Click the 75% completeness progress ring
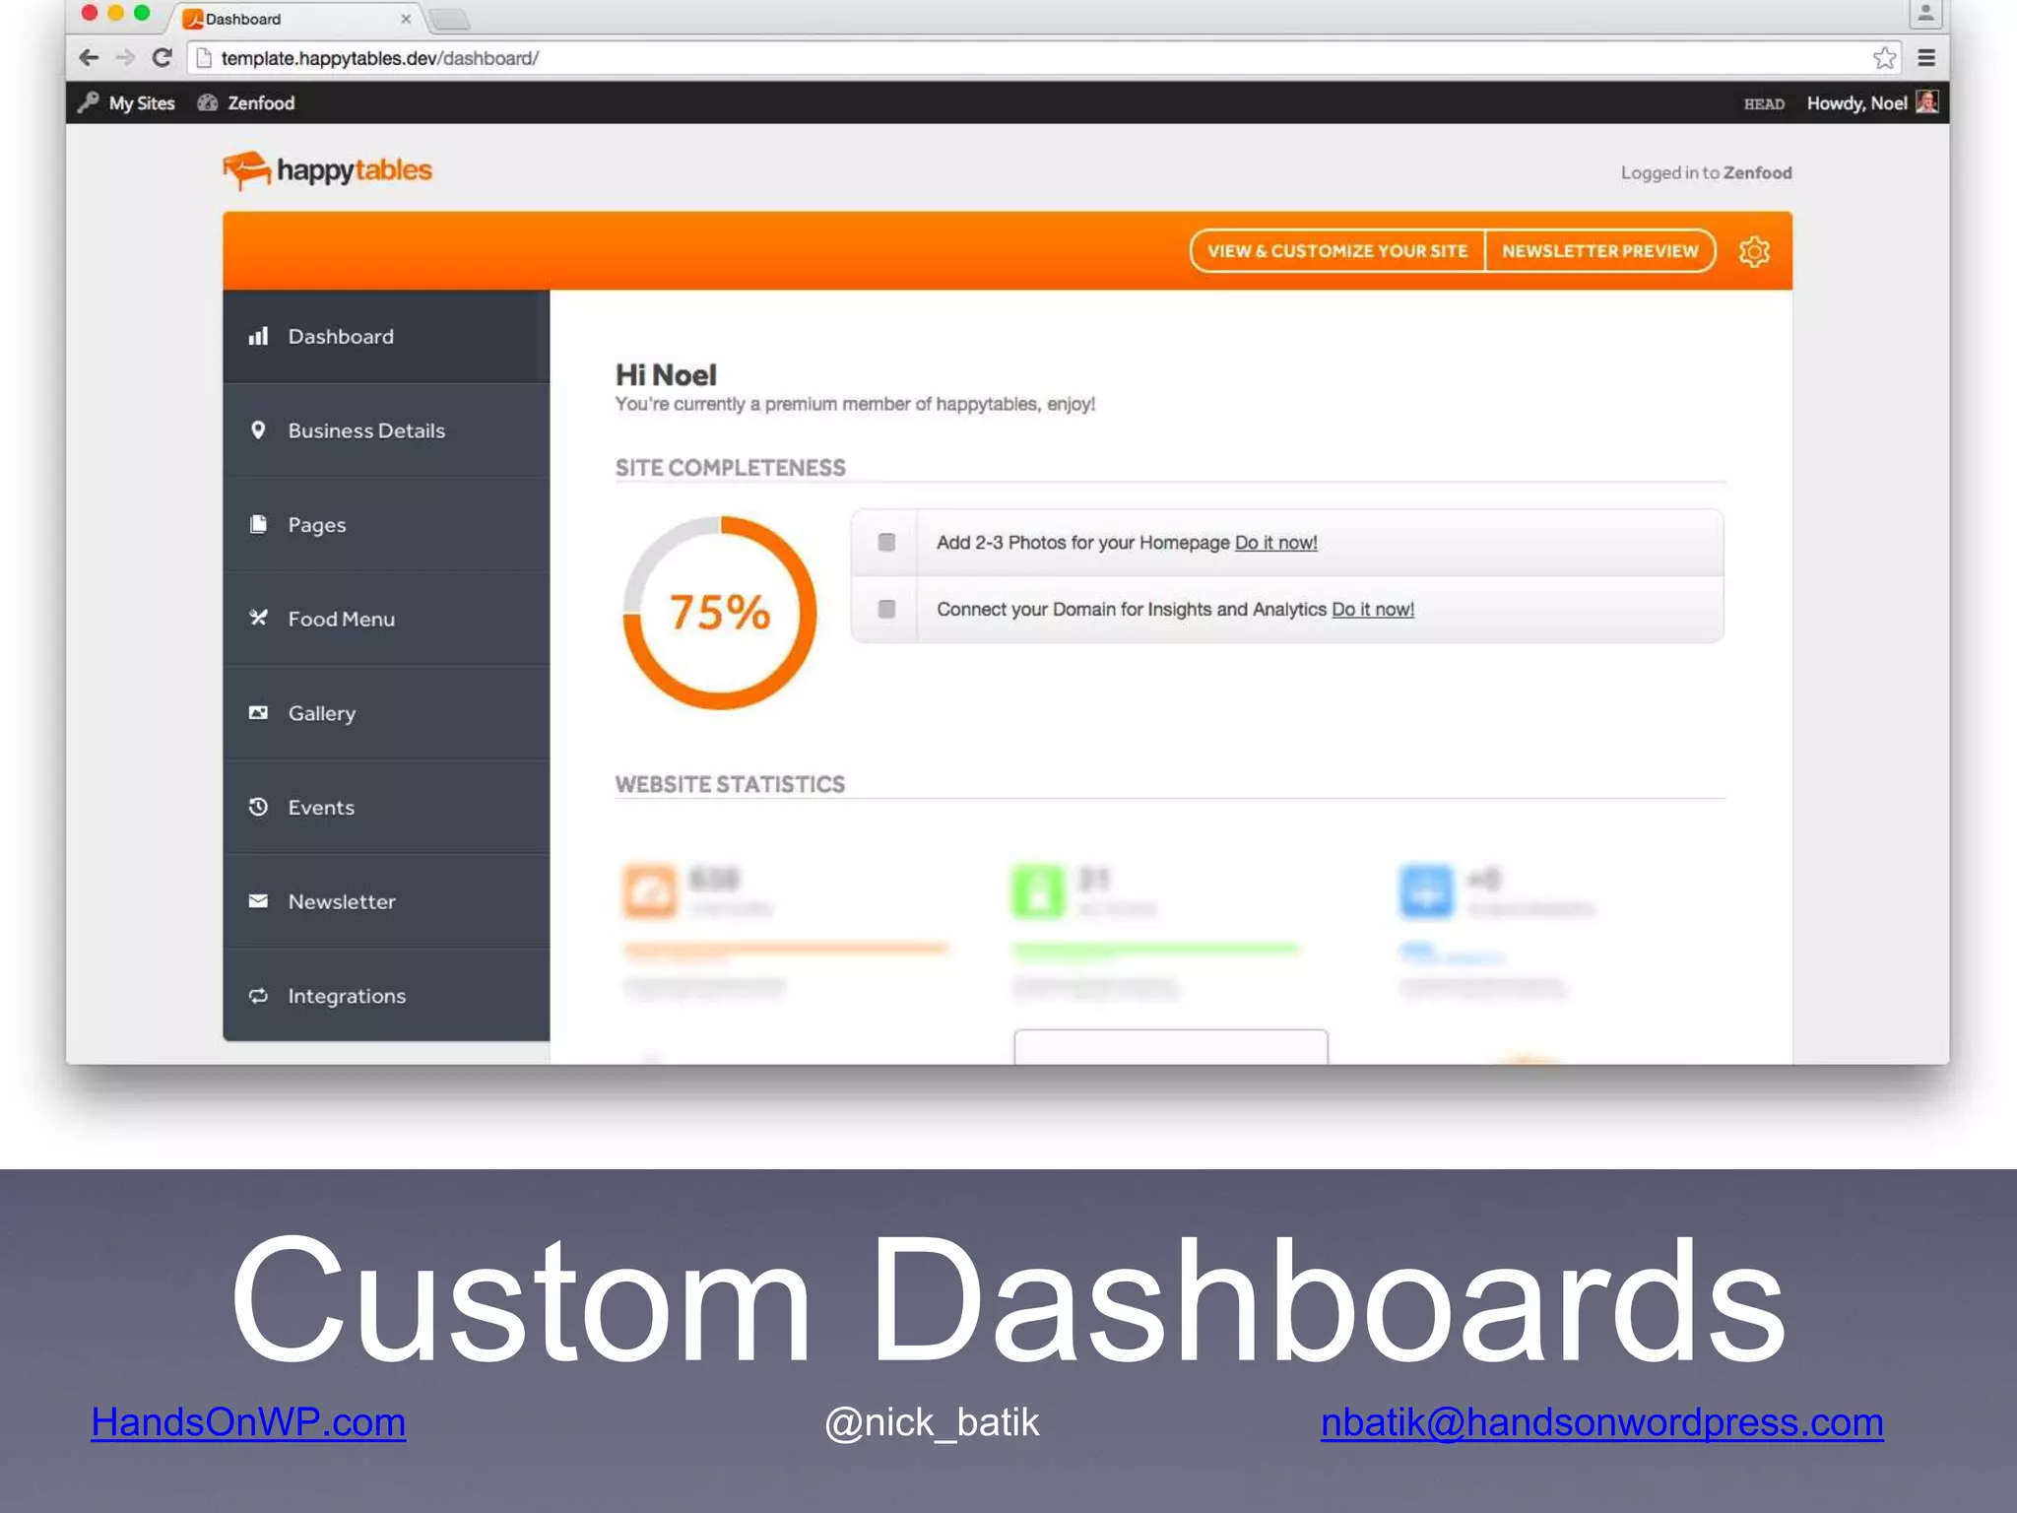This screenshot has height=1513, width=2017. [720, 612]
